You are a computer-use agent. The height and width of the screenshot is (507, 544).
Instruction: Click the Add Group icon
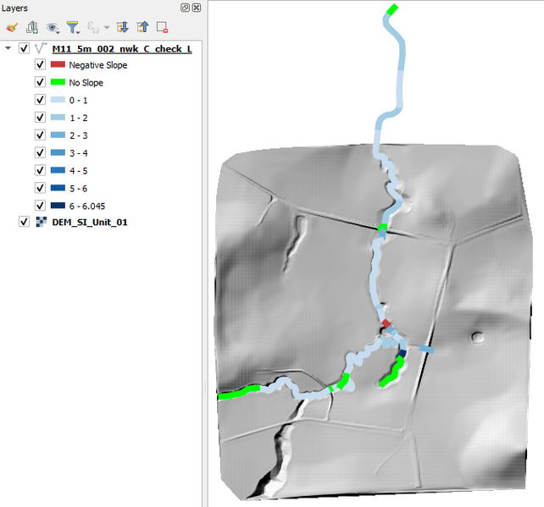click(31, 27)
